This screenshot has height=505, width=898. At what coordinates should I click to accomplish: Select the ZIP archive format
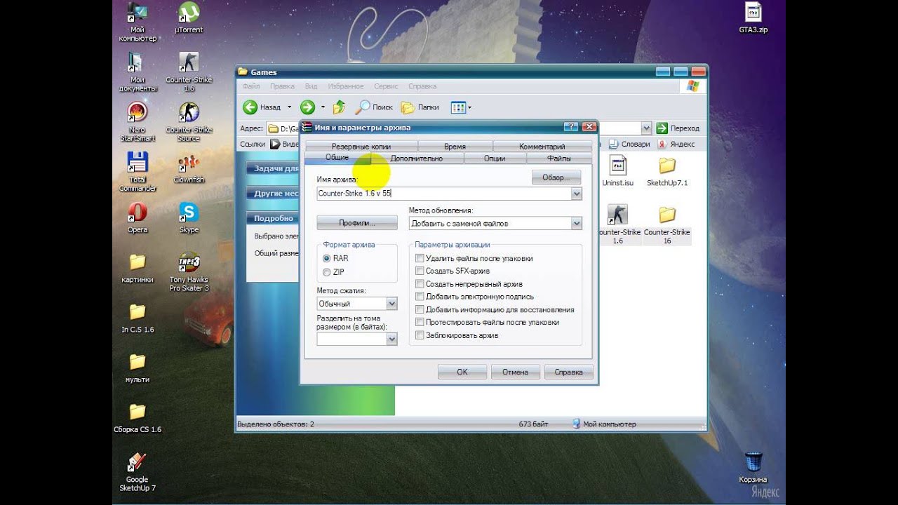tap(326, 271)
